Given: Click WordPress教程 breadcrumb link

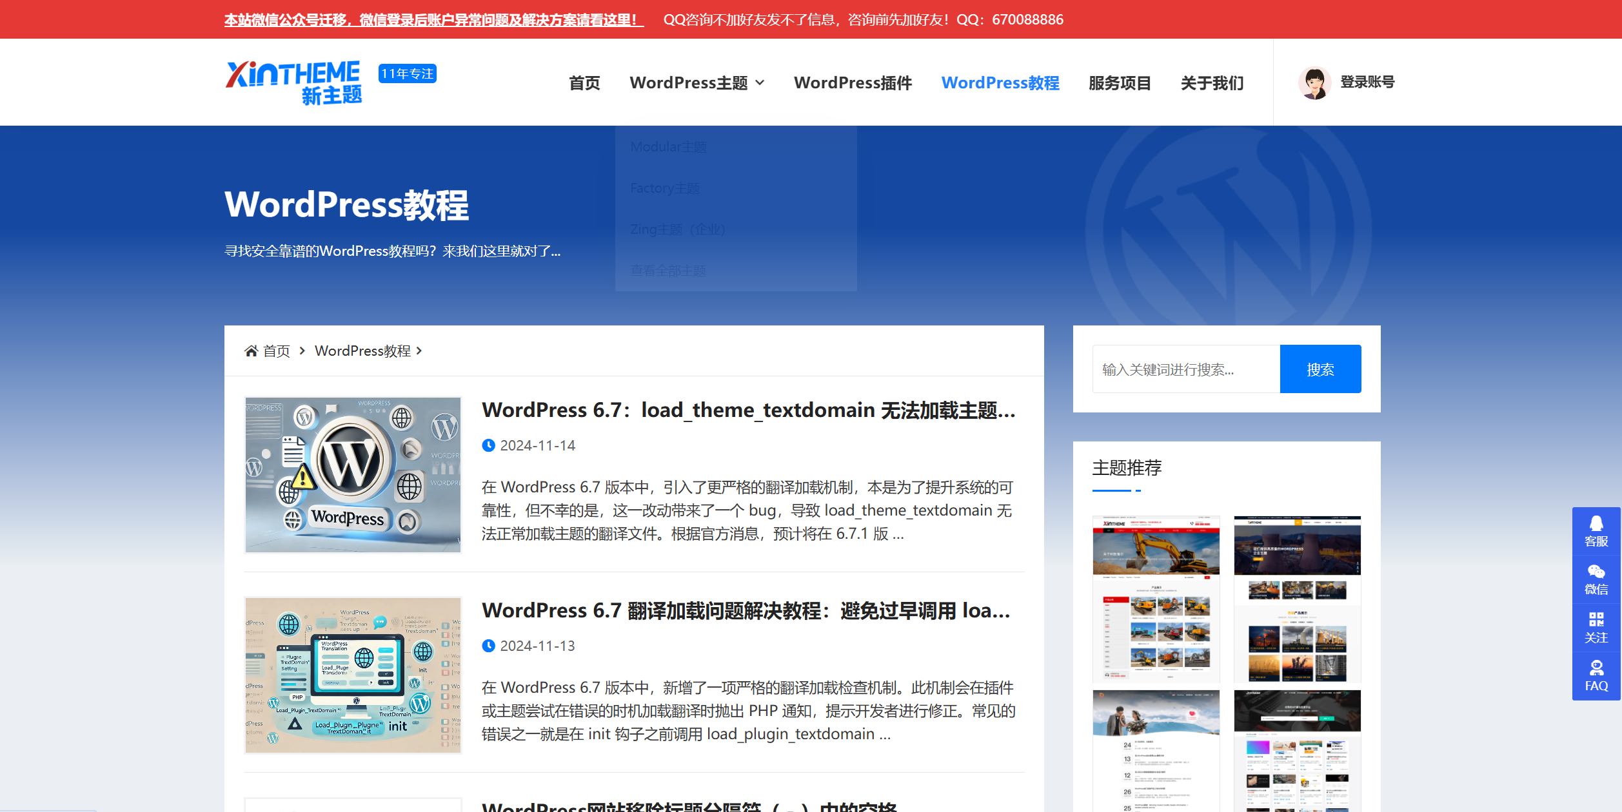Looking at the screenshot, I should pos(362,351).
